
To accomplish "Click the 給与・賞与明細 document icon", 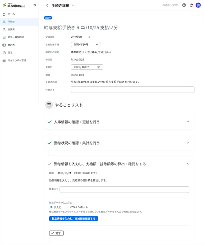I will coord(4,37).
